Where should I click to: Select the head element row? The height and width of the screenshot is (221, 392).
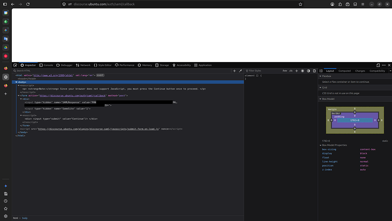click(27, 79)
